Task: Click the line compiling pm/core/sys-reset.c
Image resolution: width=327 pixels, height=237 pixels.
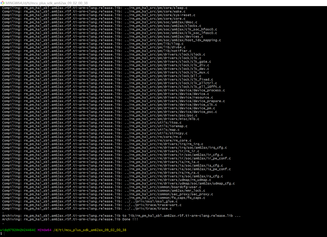Action: [x=99, y=15]
